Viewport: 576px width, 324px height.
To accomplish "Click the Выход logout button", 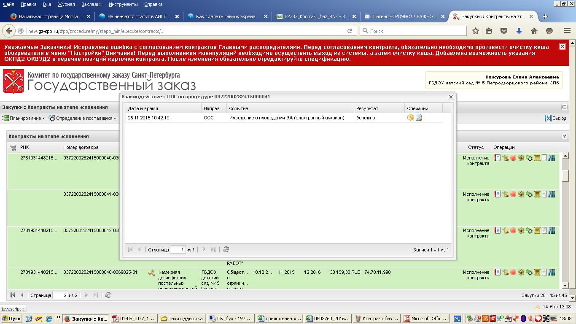I will coord(555,118).
